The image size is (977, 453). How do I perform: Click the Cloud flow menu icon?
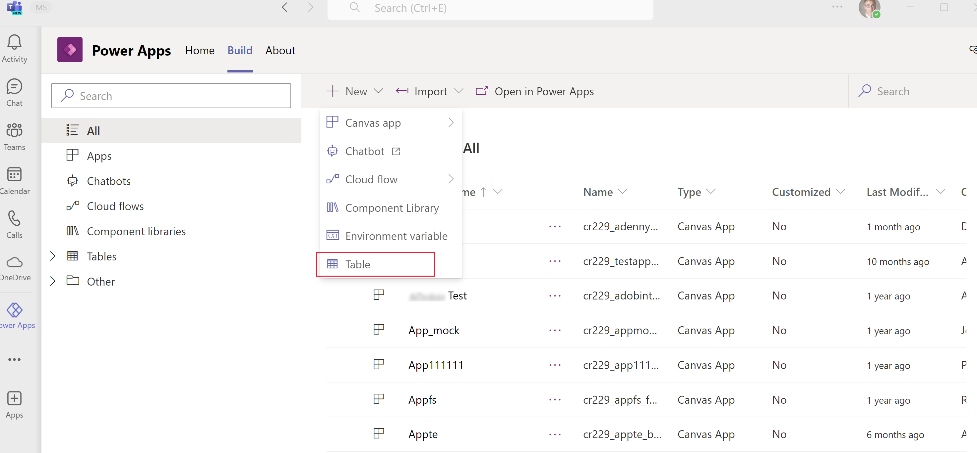[333, 179]
